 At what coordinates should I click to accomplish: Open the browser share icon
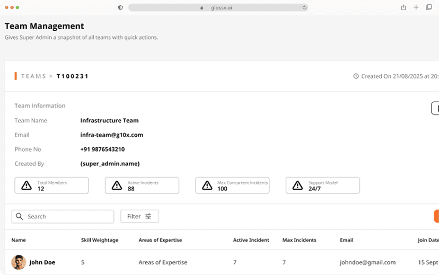(x=403, y=7)
